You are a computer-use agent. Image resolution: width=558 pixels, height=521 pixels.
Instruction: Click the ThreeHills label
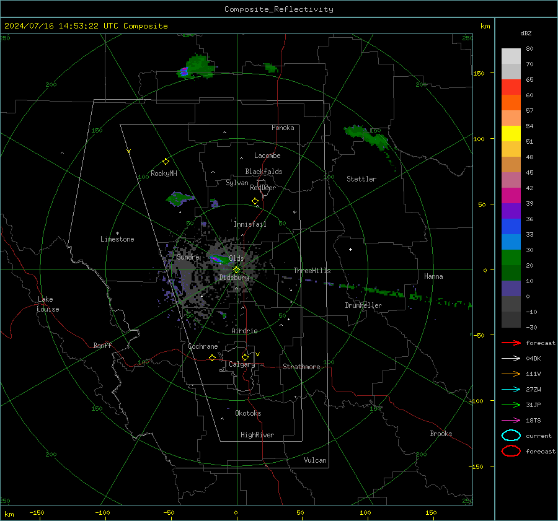tap(312, 271)
